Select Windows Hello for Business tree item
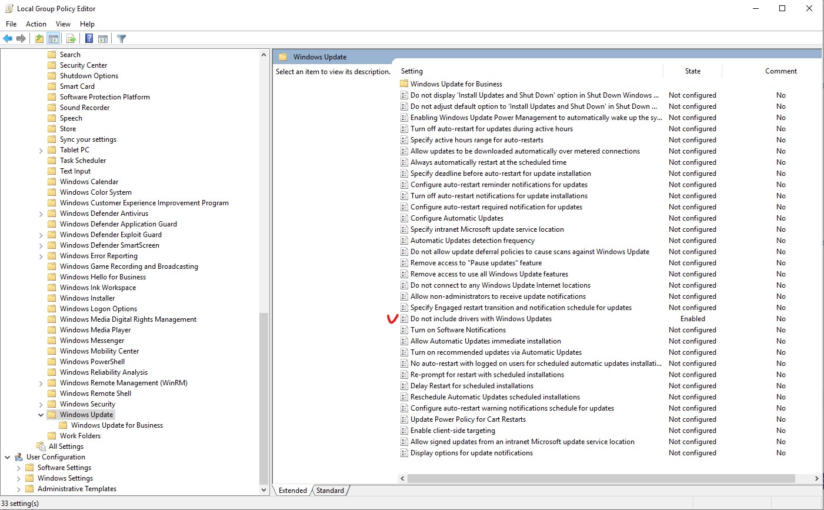The height and width of the screenshot is (510, 824). (103, 277)
